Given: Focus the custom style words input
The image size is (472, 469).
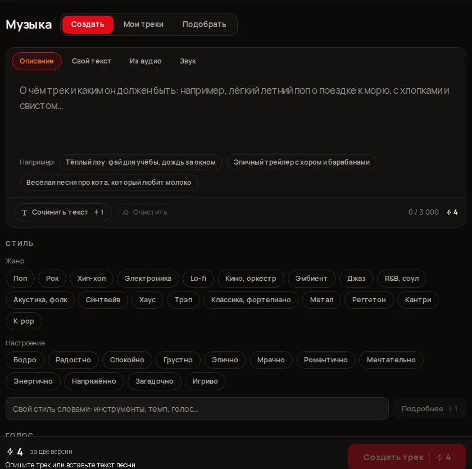Looking at the screenshot, I should (x=197, y=408).
